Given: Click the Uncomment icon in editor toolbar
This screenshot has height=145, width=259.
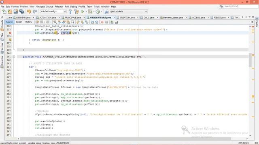Looking at the screenshot, I should point(117,22).
